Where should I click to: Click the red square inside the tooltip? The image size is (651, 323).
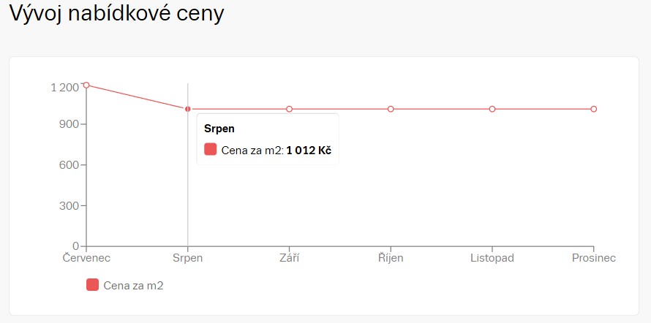pos(211,150)
